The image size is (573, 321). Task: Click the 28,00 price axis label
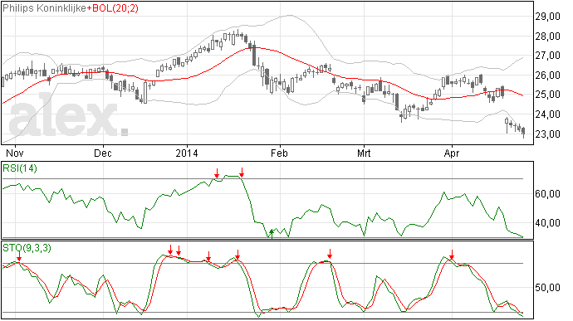tap(547, 36)
